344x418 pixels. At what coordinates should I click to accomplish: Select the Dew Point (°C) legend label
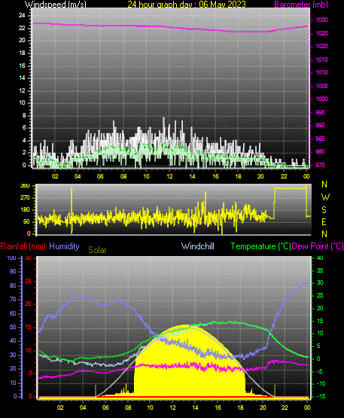(x=318, y=246)
